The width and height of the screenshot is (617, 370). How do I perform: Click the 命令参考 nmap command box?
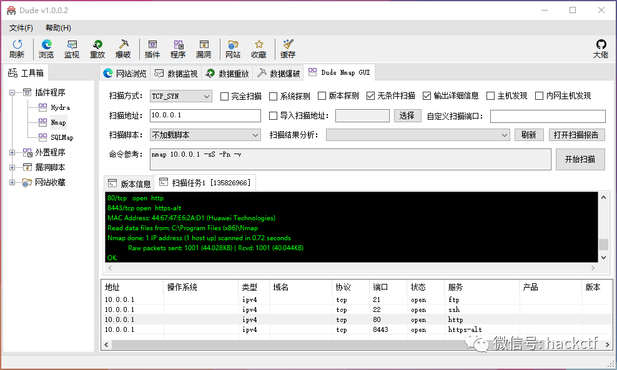point(350,159)
